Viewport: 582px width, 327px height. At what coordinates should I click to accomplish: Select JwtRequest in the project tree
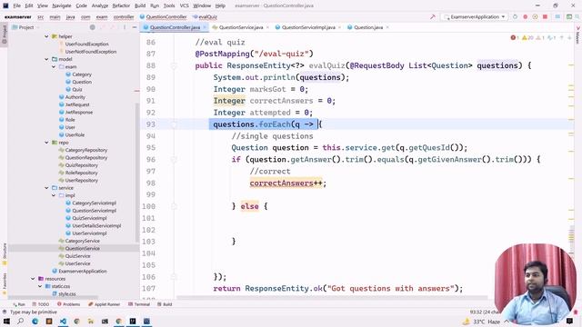pos(77,104)
